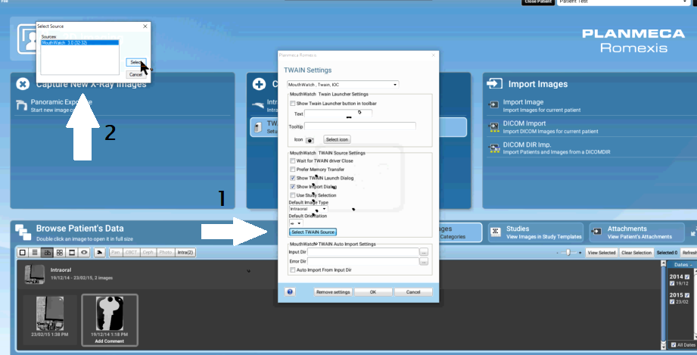Uncheck the 23/02 date checkbox
697x355 pixels.
[672, 301]
